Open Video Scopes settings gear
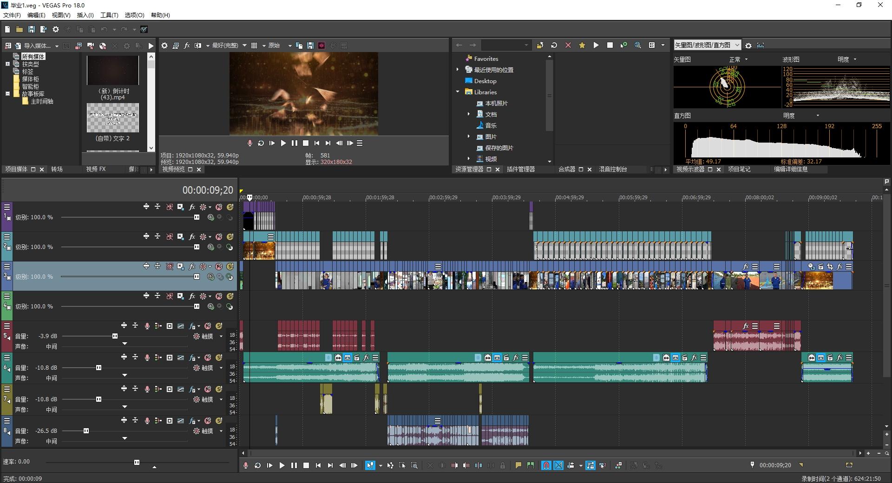This screenshot has height=483, width=892. [x=748, y=46]
